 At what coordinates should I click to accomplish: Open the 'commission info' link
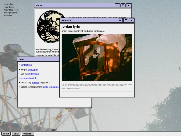pyautogui.click(x=29, y=78)
